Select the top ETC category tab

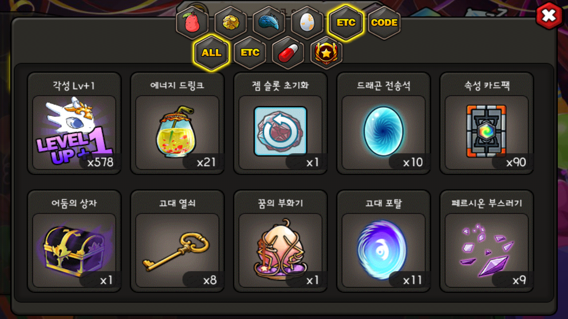coord(346,23)
